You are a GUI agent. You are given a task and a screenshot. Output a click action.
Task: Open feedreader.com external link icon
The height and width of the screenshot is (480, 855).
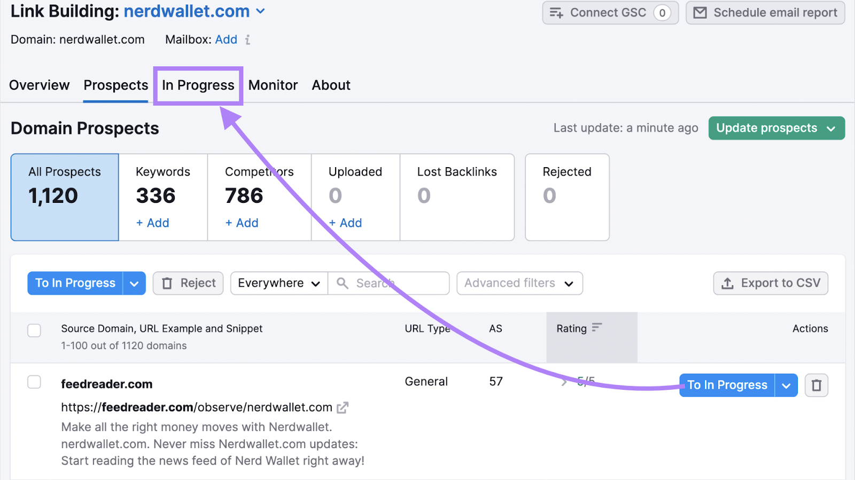click(343, 408)
